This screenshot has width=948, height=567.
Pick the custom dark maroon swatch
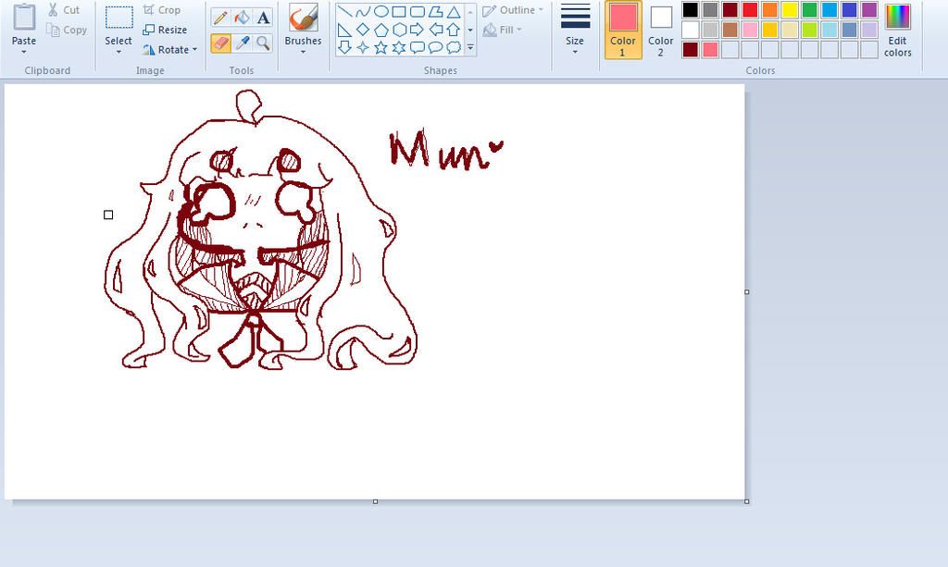[691, 50]
